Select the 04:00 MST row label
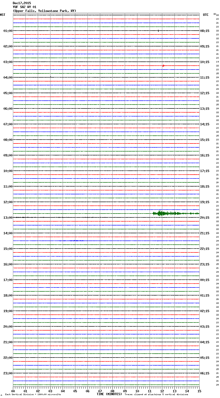The height and width of the screenshot is (398, 220). [8, 78]
